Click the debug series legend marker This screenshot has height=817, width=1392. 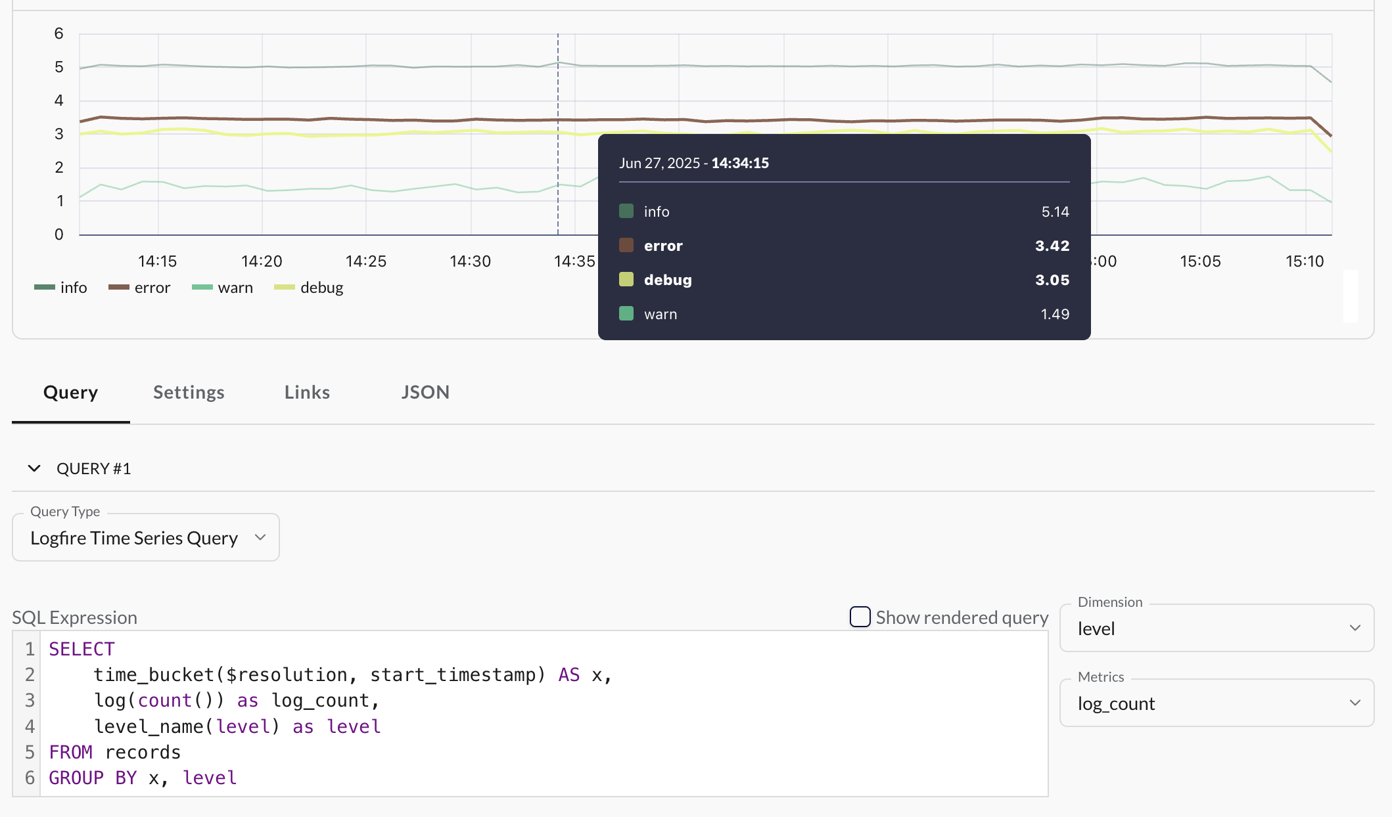point(285,287)
